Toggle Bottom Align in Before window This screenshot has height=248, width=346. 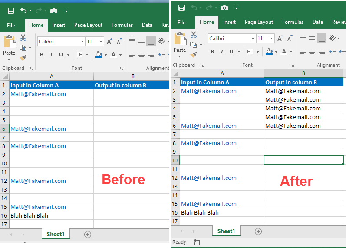(x=151, y=41)
